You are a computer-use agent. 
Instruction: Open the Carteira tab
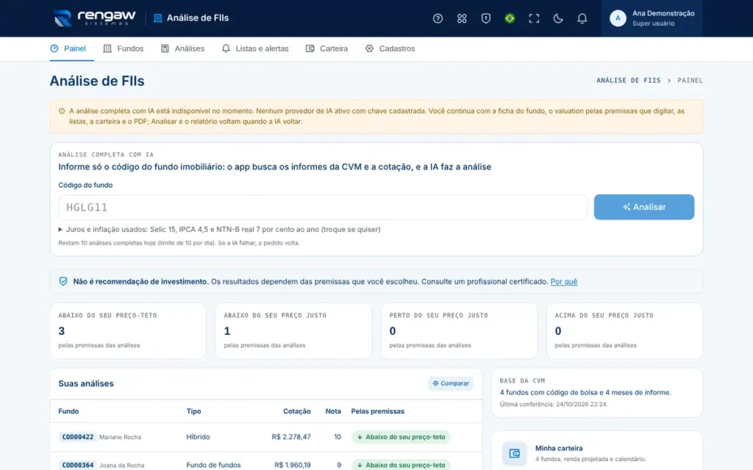pos(326,48)
